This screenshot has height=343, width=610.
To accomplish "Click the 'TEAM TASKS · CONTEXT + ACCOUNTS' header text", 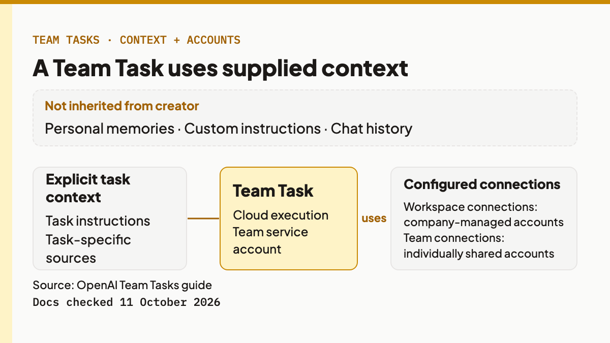I will pyautogui.click(x=137, y=40).
